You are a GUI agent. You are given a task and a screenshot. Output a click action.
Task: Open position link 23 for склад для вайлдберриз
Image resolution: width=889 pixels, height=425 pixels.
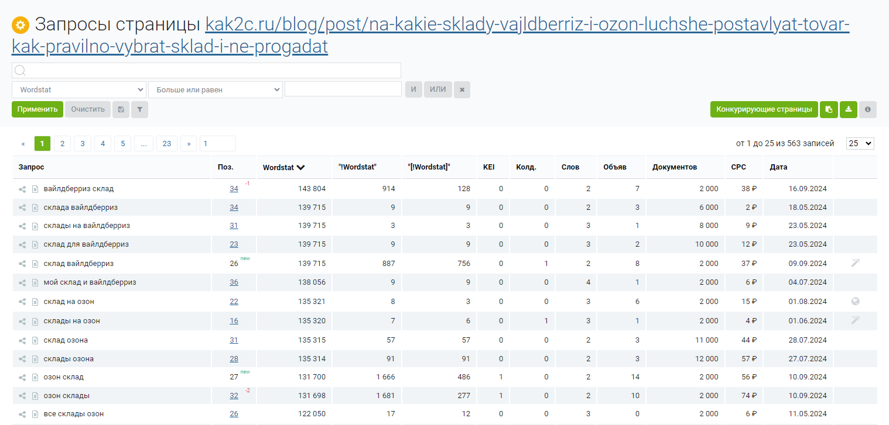tap(234, 244)
